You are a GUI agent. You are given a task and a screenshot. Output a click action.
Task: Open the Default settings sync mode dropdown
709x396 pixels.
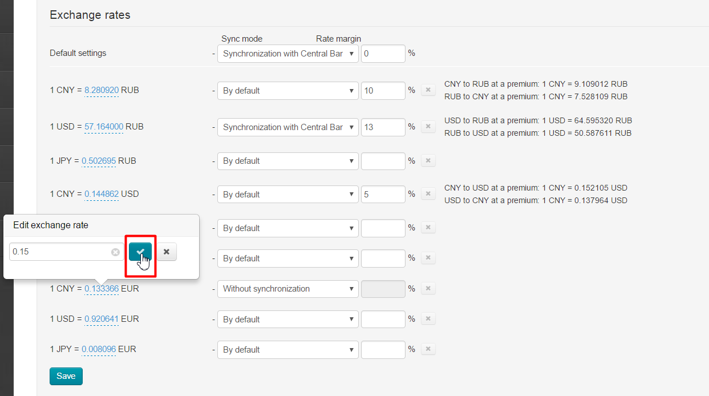coord(287,54)
